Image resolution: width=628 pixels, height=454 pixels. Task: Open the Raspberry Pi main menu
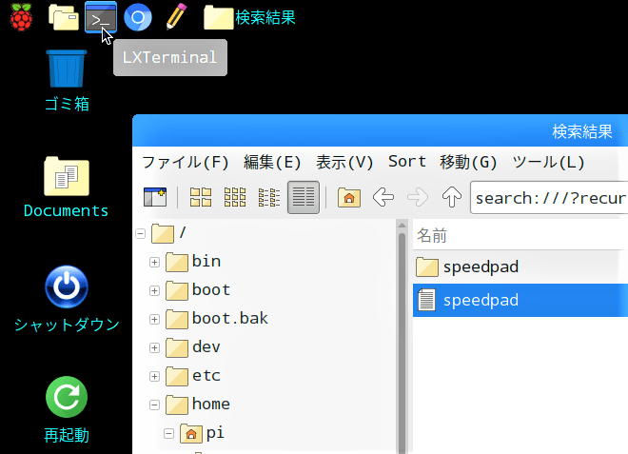[x=21, y=17]
